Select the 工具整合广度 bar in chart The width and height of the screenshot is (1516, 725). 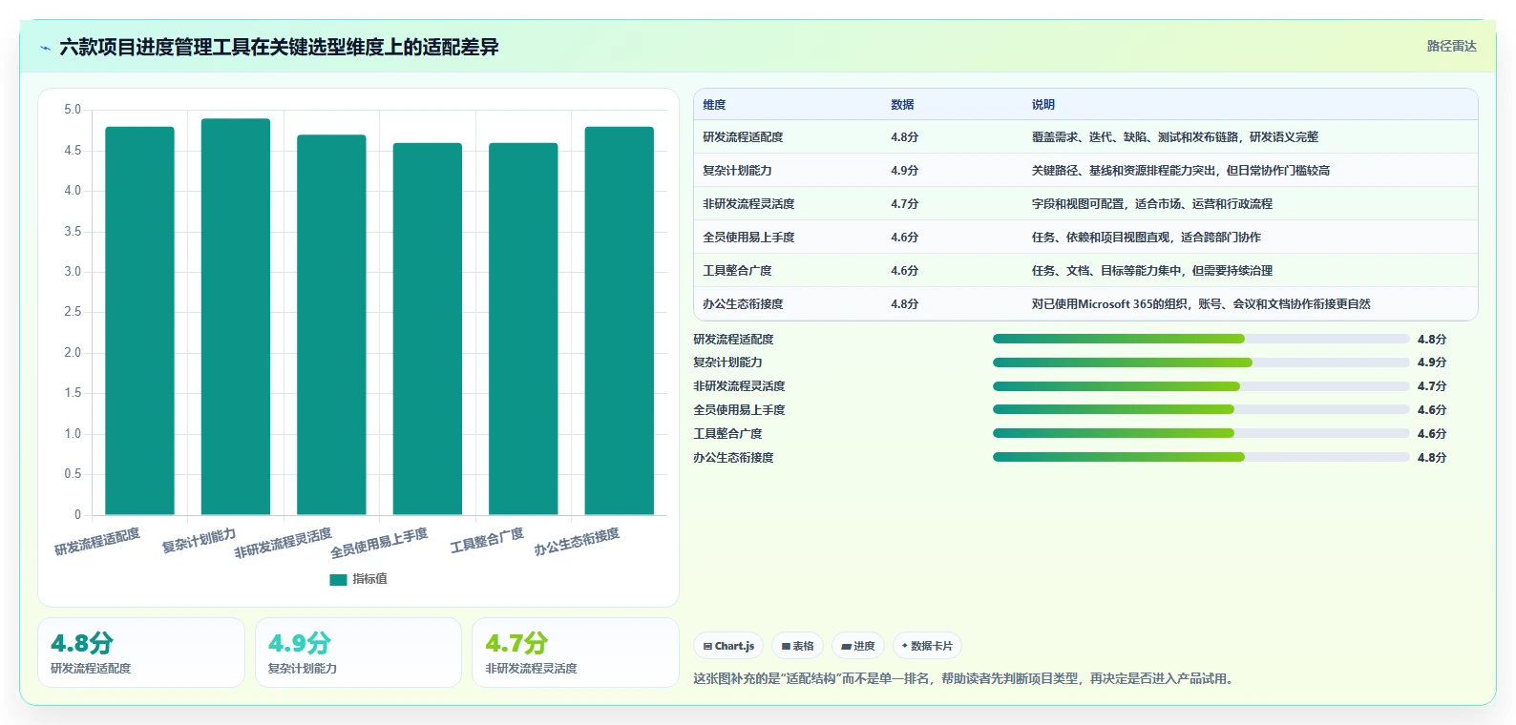click(523, 329)
